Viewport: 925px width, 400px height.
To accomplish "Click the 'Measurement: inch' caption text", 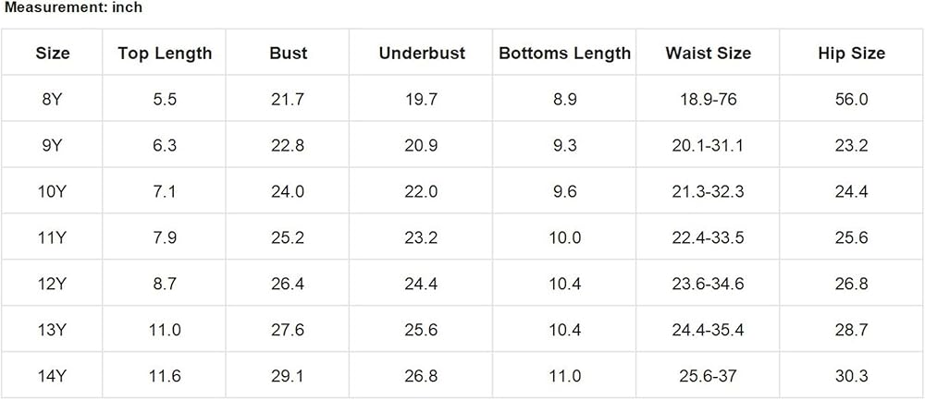I will [71, 8].
